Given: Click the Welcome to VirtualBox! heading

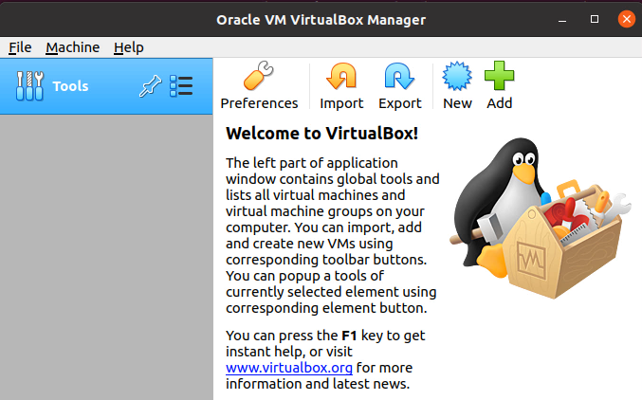Looking at the screenshot, I should click(321, 134).
